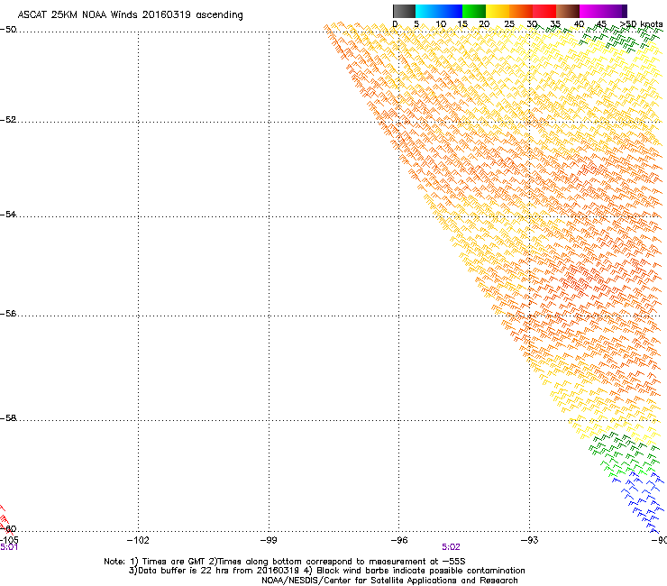Click the '>50 knots' legend label

[x=641, y=24]
